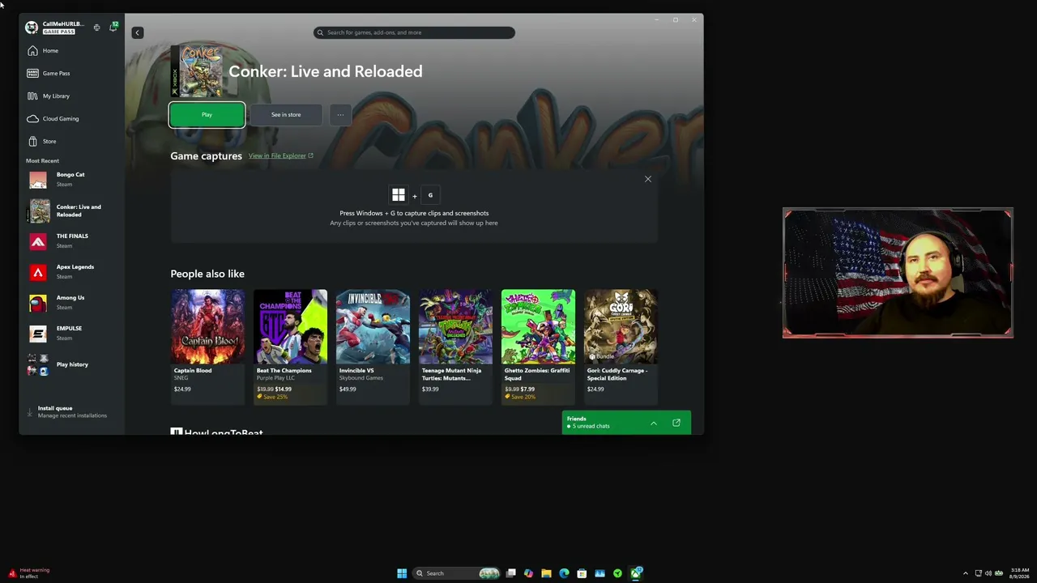The height and width of the screenshot is (583, 1037).
Task: Open Gori: Cuddly Carnage Special Edition card
Action: click(x=621, y=347)
